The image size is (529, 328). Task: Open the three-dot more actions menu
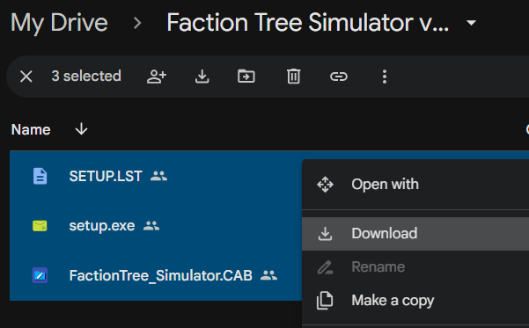(x=385, y=77)
